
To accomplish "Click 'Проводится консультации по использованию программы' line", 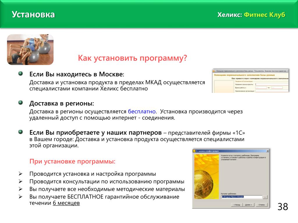I will point(107,181).
